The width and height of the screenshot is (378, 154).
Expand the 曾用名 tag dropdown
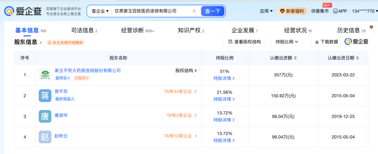tap(63, 78)
